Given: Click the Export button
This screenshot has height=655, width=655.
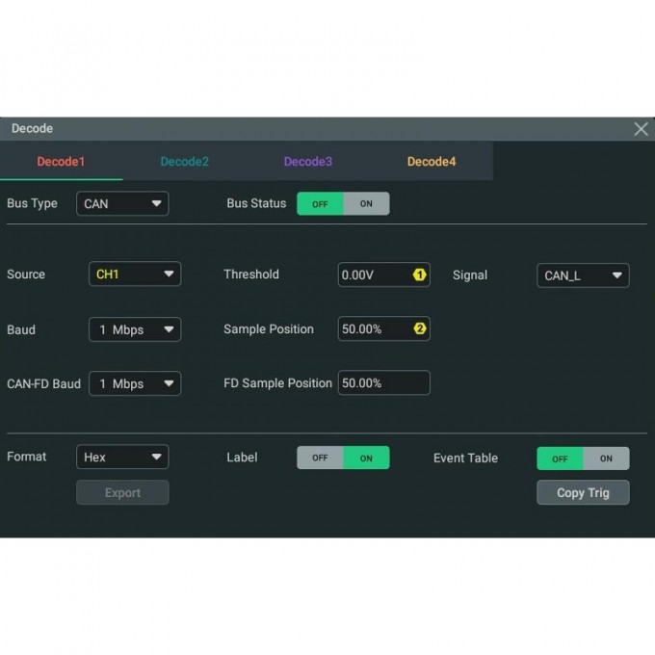Looking at the screenshot, I should (122, 493).
